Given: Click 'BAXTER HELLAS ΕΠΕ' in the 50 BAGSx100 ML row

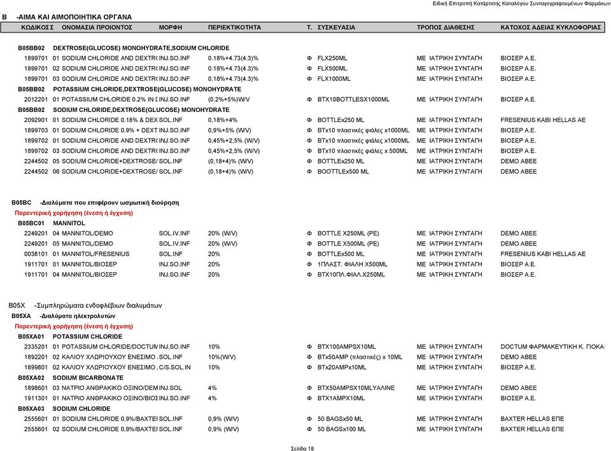Looking at the screenshot, I should 532,429.
